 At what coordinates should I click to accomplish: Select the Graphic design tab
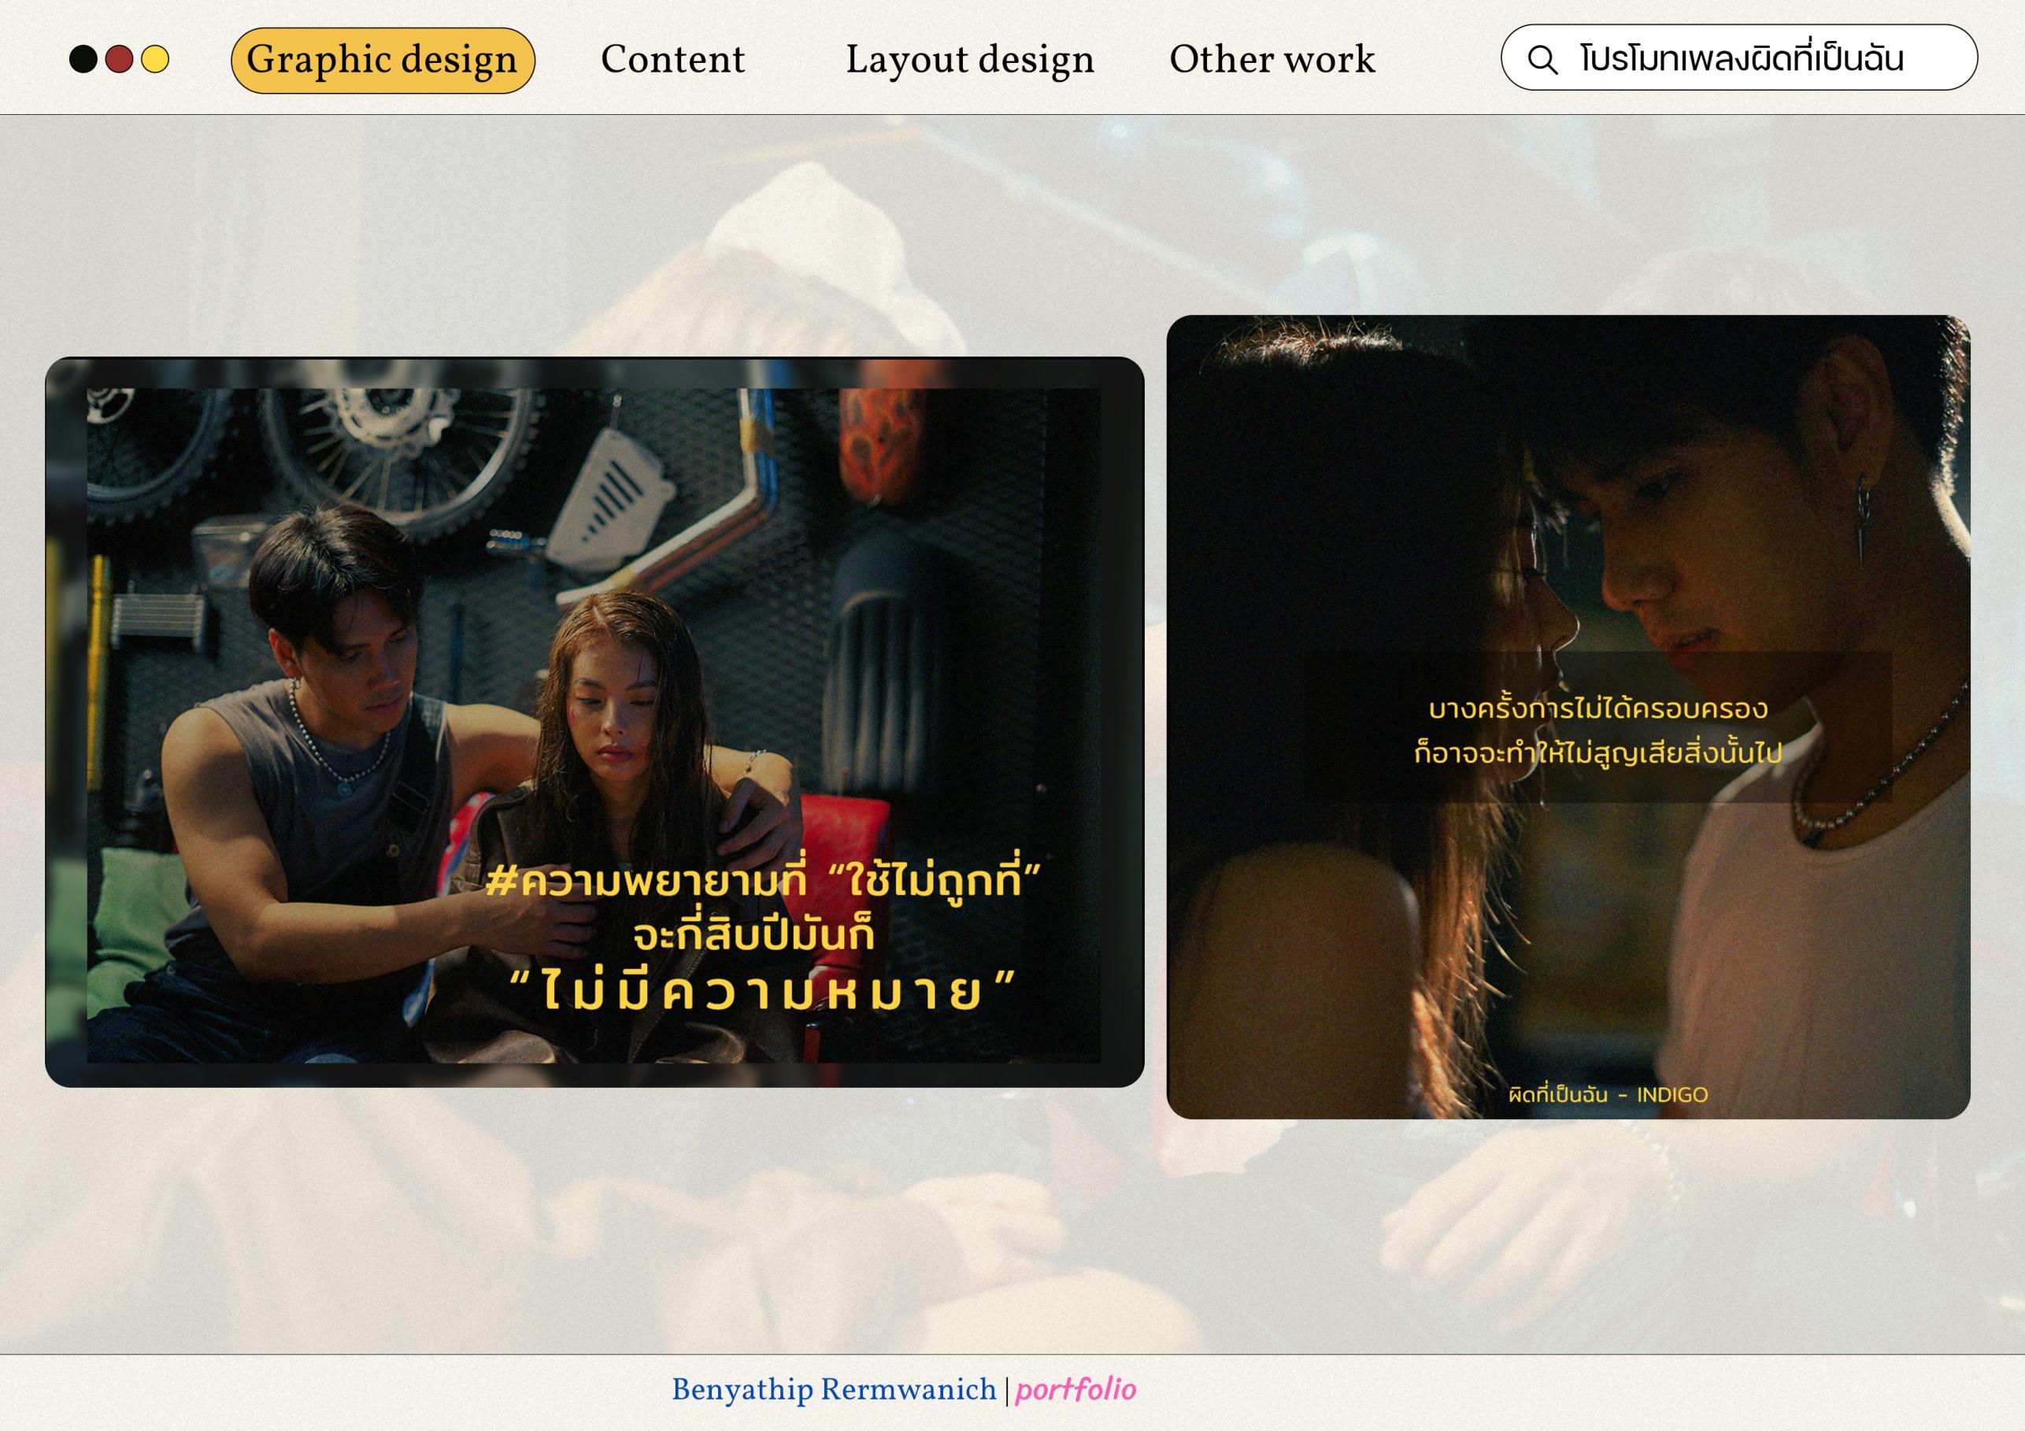pos(382,60)
